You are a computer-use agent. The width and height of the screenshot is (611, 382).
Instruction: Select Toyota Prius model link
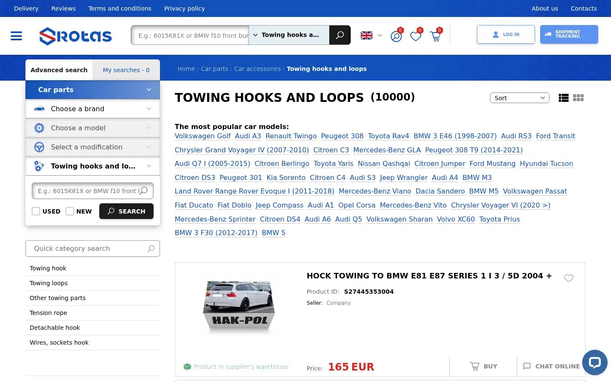(499, 219)
